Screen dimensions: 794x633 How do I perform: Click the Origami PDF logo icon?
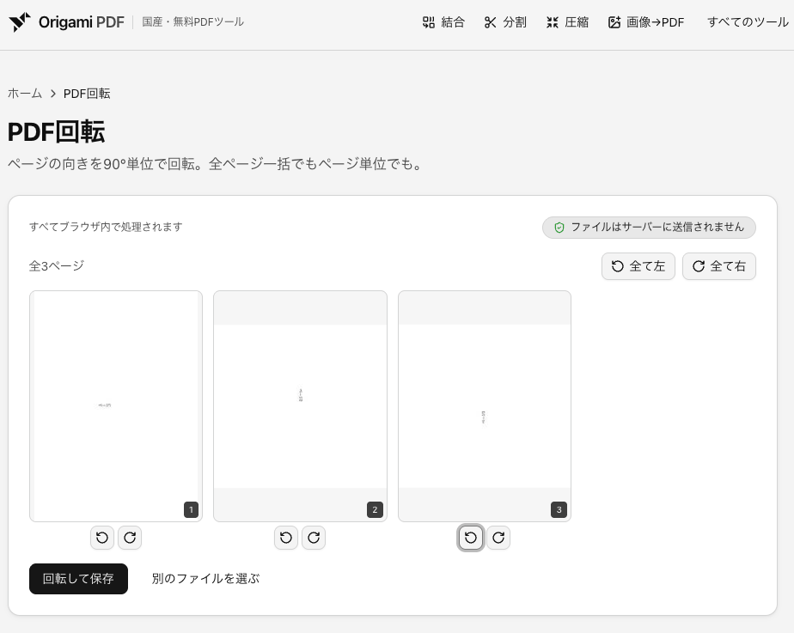click(x=20, y=22)
